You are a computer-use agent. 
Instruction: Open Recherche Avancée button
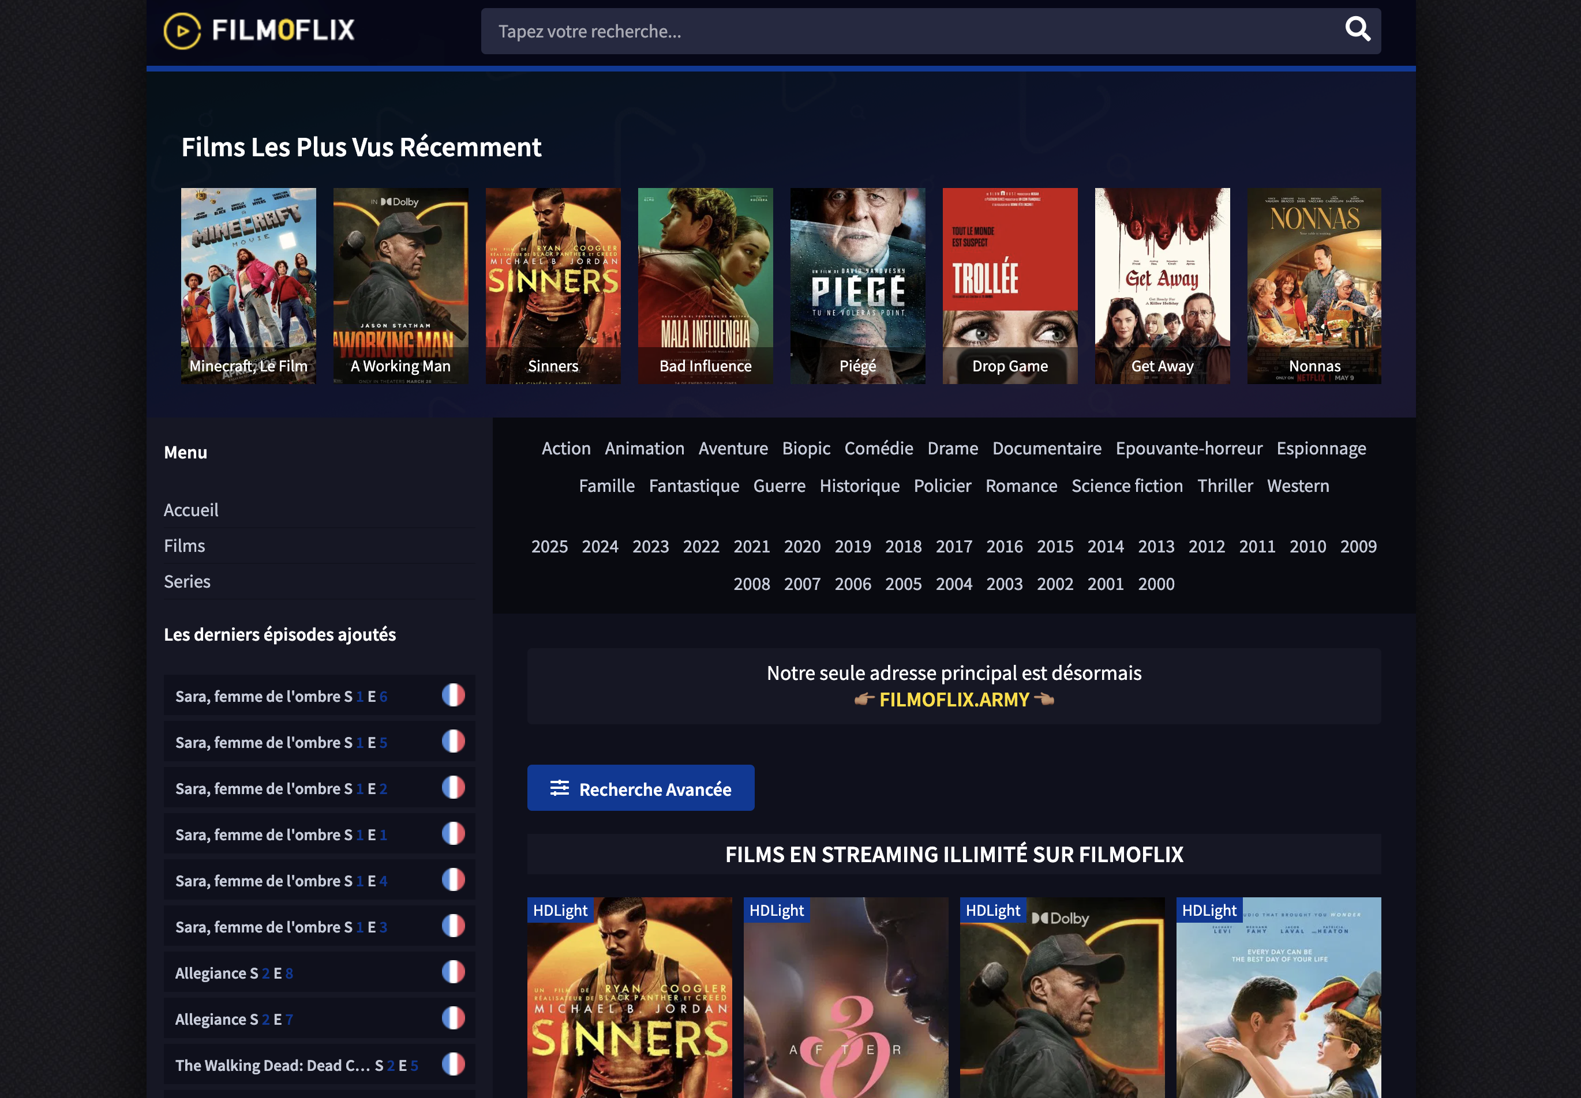[x=641, y=788]
